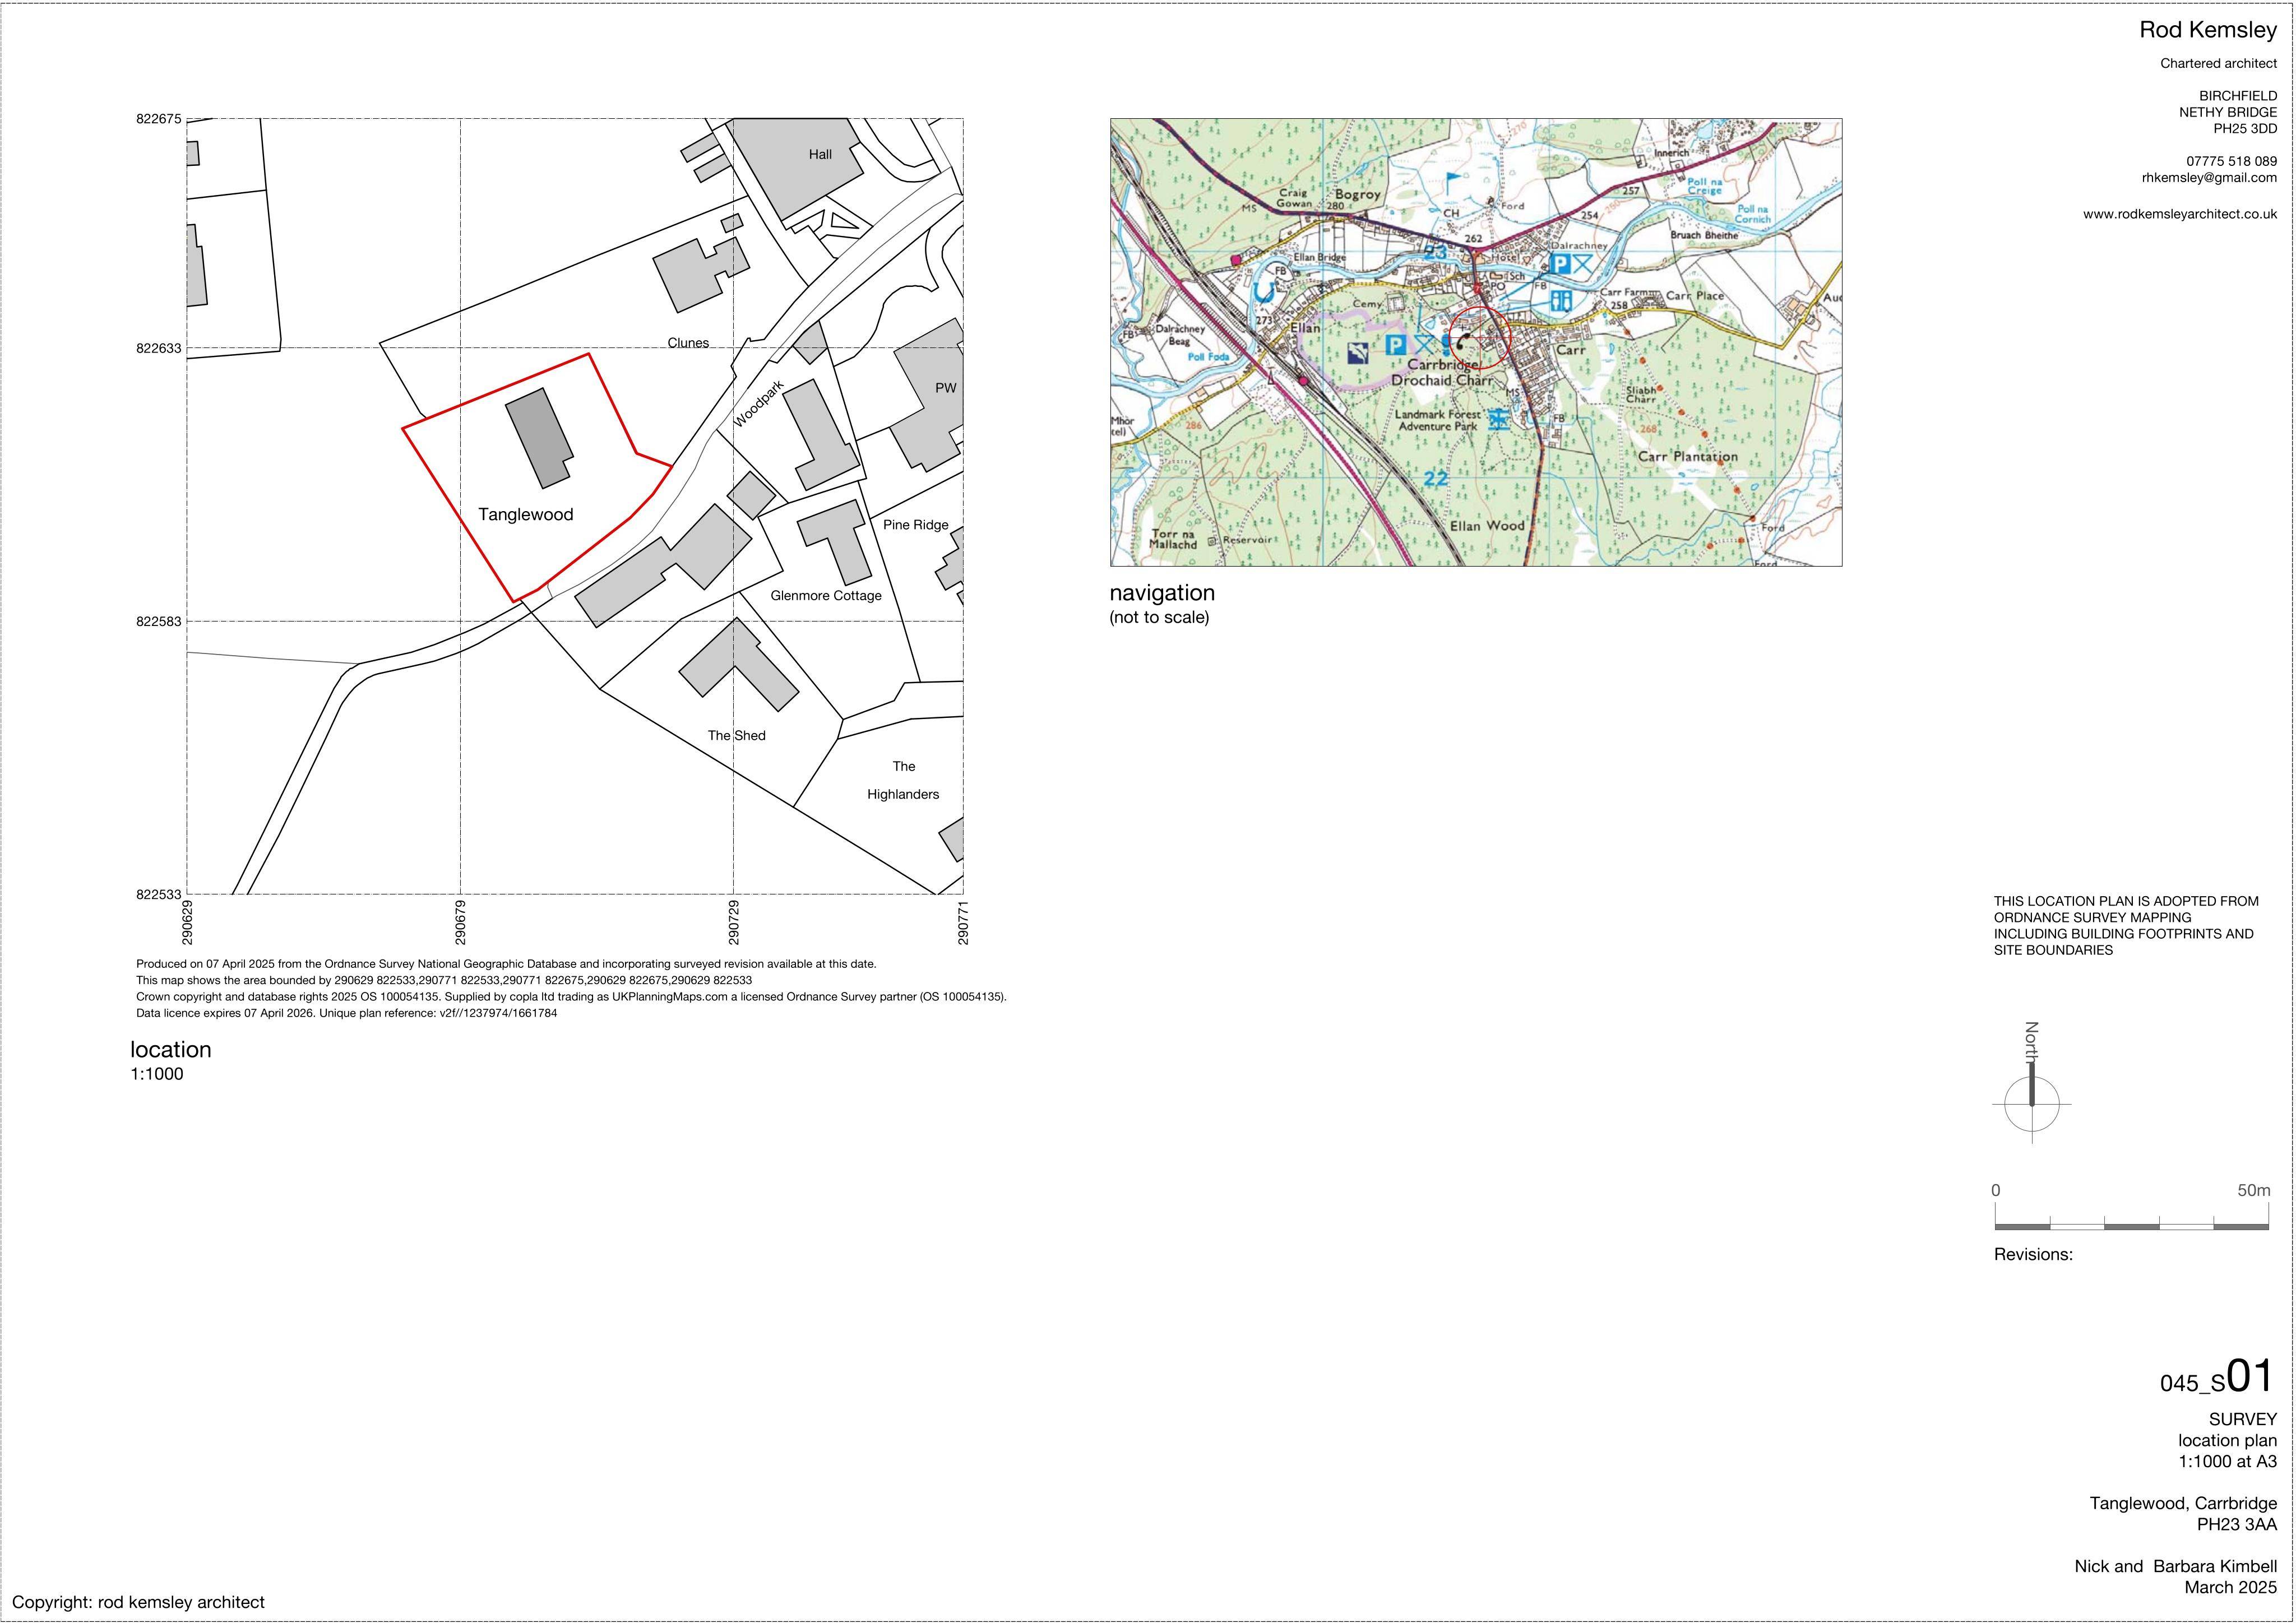Click '(not to scale)' note
This screenshot has width=2296, height=1623.
[x=1159, y=617]
